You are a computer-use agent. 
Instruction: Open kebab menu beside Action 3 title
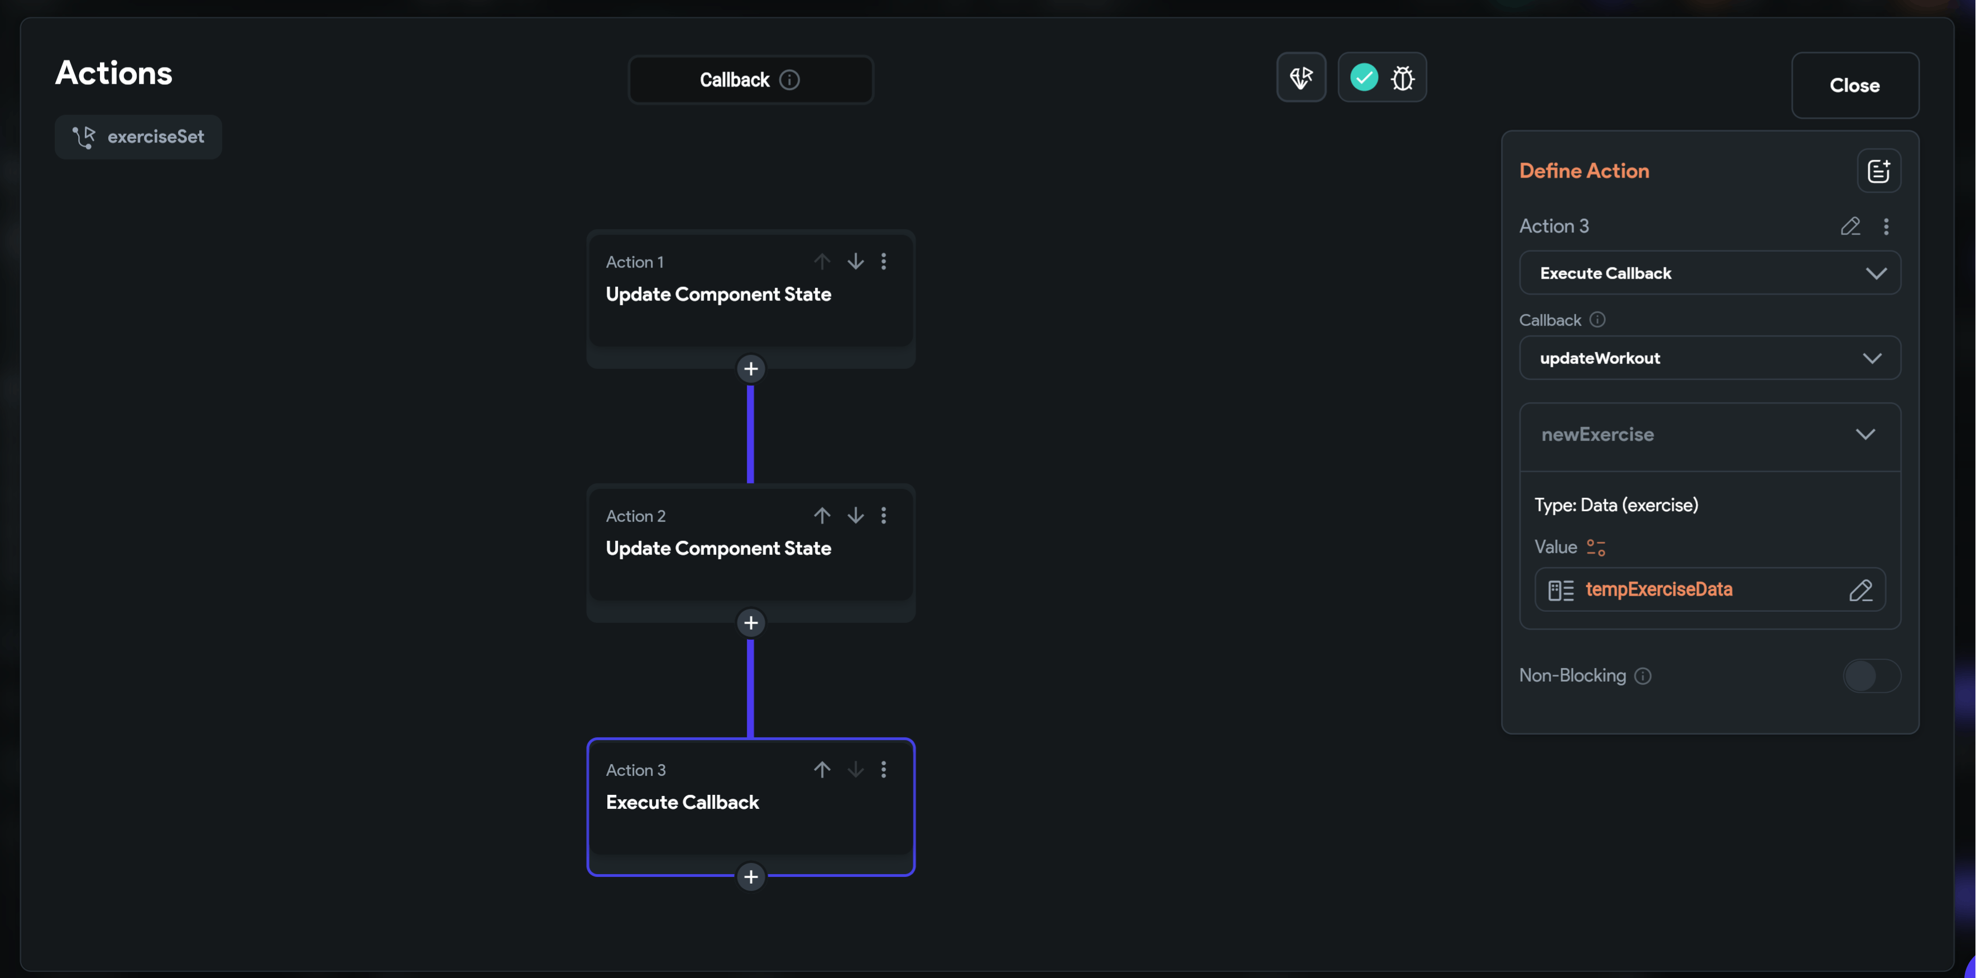(1886, 226)
